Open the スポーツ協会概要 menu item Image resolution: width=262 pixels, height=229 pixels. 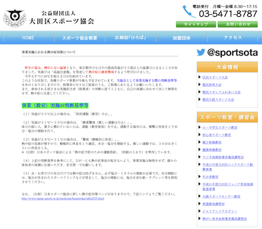[x=80, y=38]
